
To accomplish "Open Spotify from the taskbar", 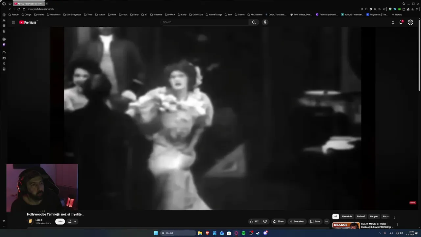I will (x=243, y=233).
